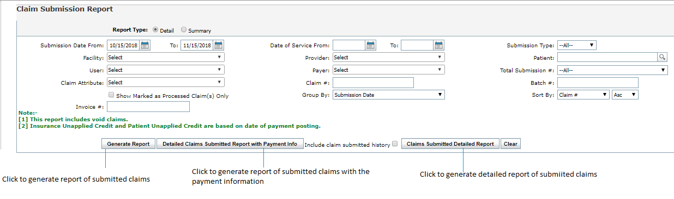Open calendar for Date of Service To

(x=439, y=45)
